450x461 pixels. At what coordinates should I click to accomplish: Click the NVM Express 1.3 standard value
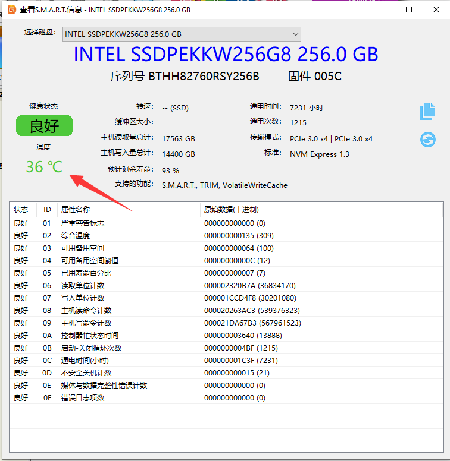click(320, 154)
